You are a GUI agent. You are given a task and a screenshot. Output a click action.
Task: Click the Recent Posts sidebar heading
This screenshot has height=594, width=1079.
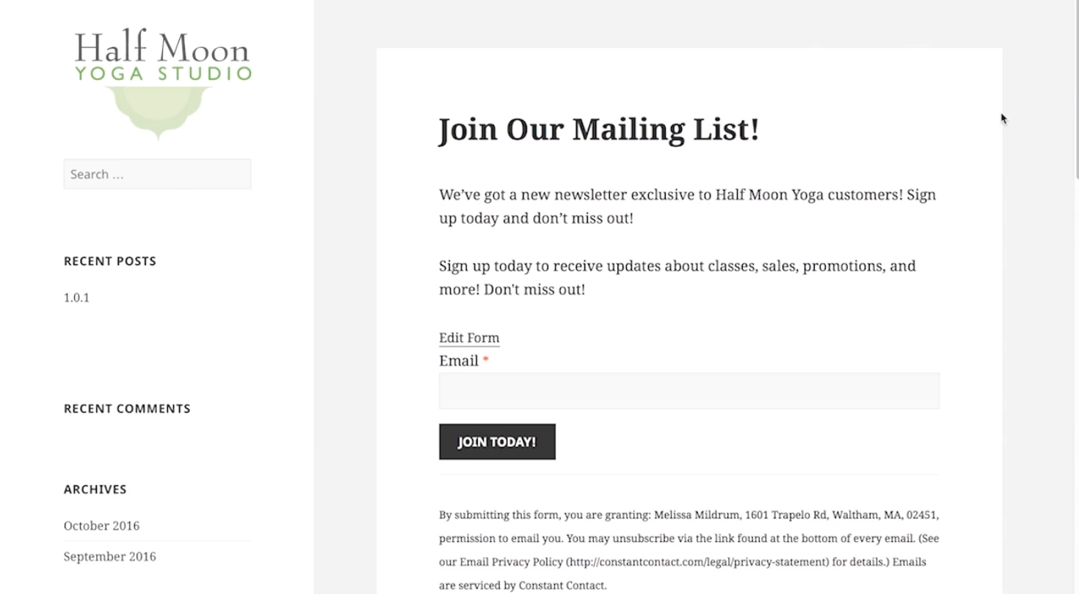click(x=110, y=261)
